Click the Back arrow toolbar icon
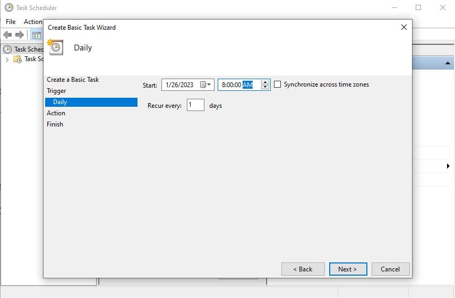The image size is (455, 298). (7, 35)
